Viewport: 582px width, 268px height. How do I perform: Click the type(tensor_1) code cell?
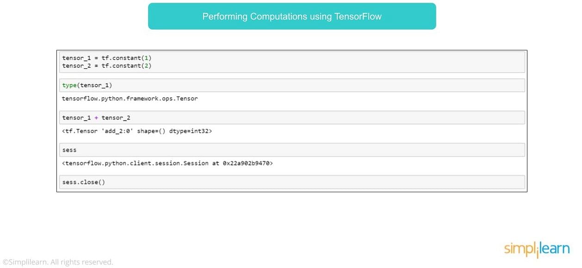[293, 85]
